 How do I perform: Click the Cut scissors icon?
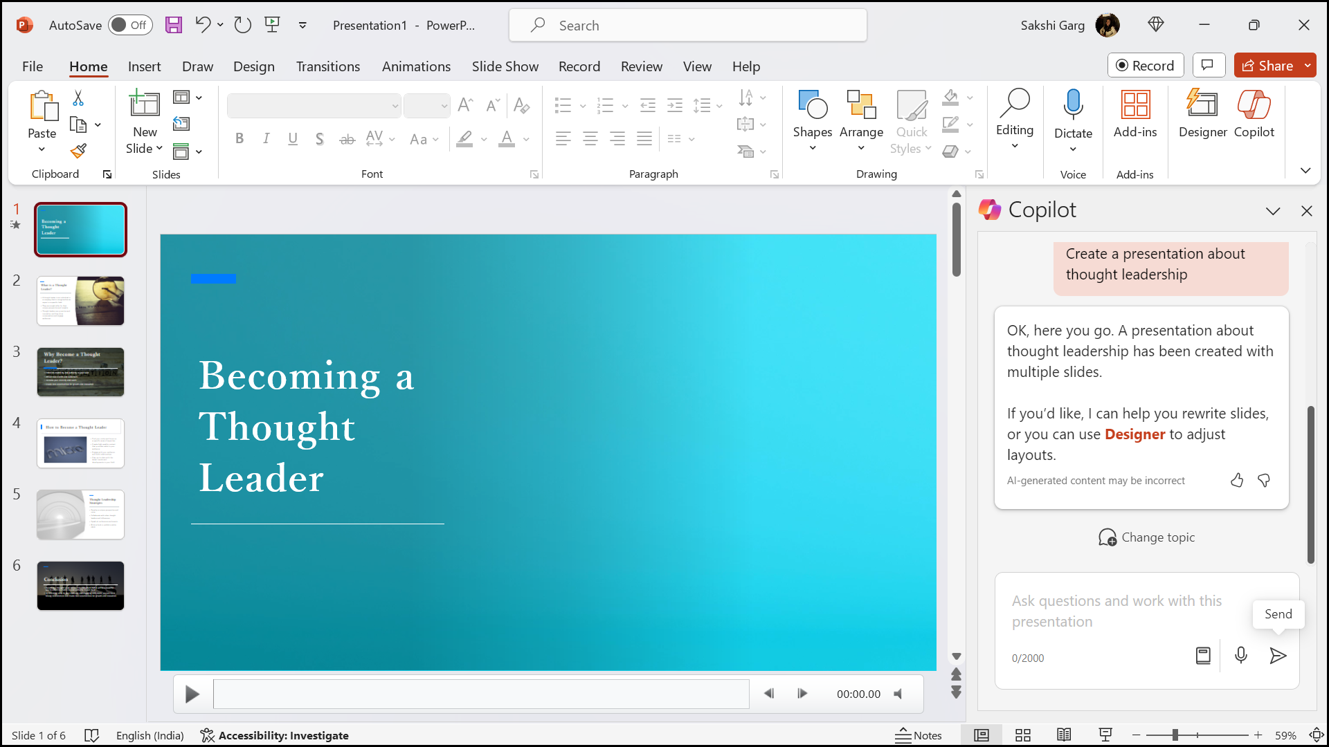pyautogui.click(x=78, y=99)
